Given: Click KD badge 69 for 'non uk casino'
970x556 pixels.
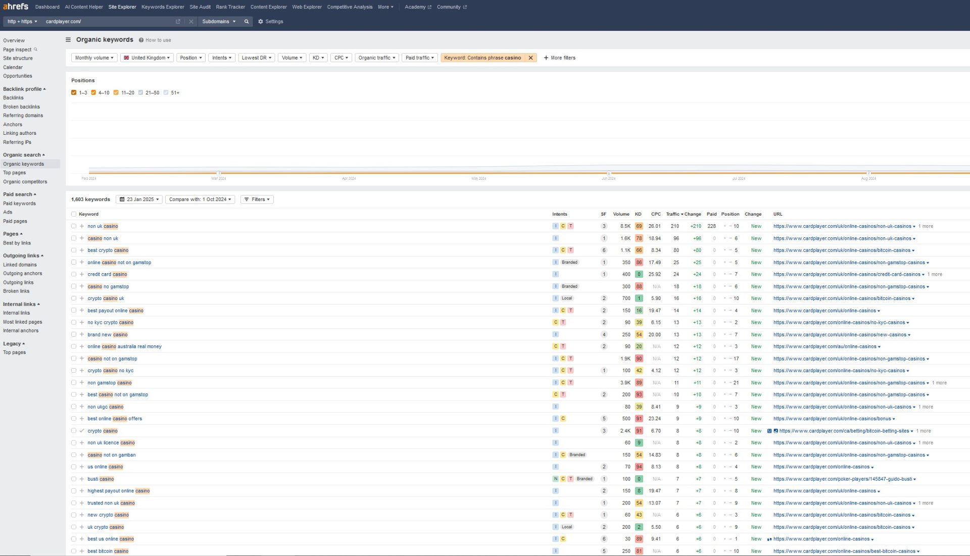Looking at the screenshot, I should [639, 226].
